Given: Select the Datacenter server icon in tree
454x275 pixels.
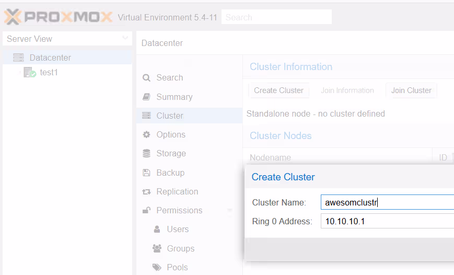Looking at the screenshot, I should pyautogui.click(x=19, y=58).
